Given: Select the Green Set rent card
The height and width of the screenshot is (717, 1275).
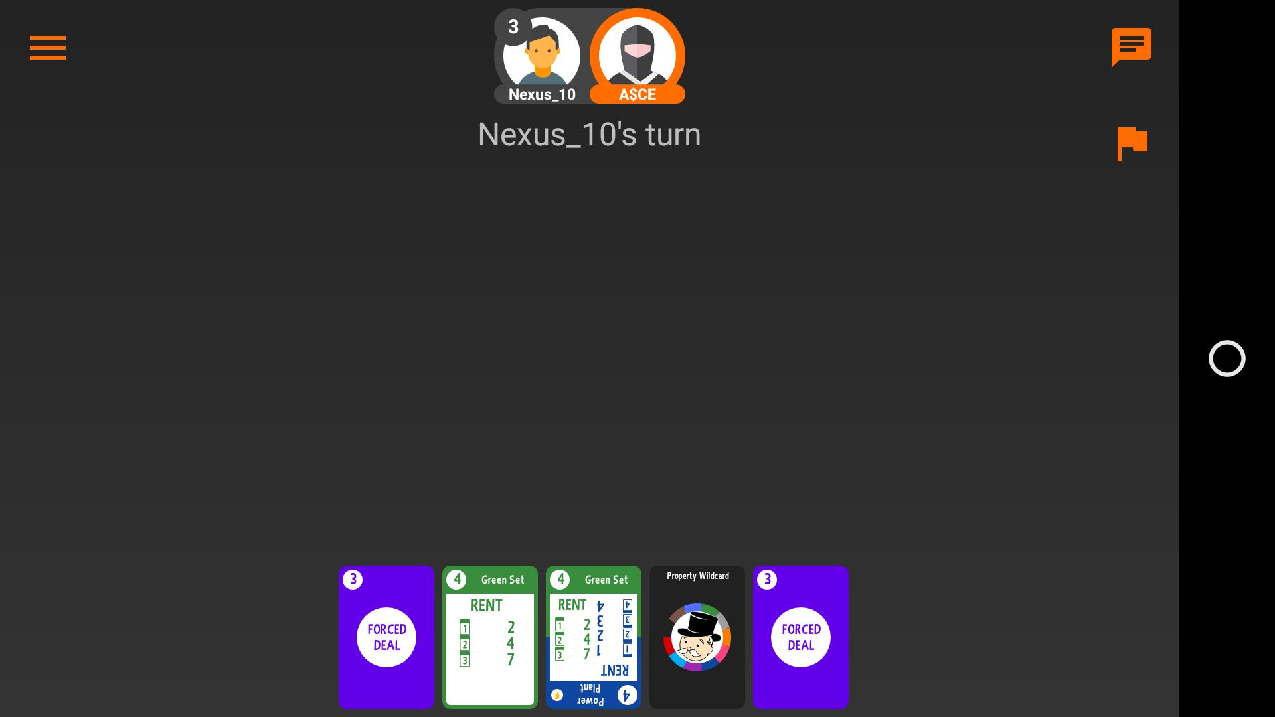Looking at the screenshot, I should click(x=490, y=637).
